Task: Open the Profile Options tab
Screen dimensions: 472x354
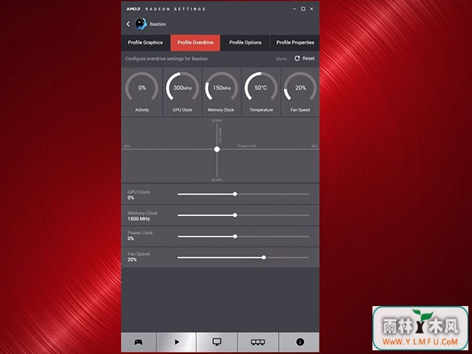Action: tap(246, 43)
